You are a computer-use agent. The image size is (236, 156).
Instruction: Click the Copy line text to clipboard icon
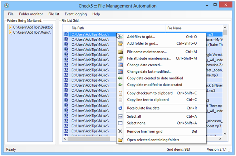click(120, 100)
